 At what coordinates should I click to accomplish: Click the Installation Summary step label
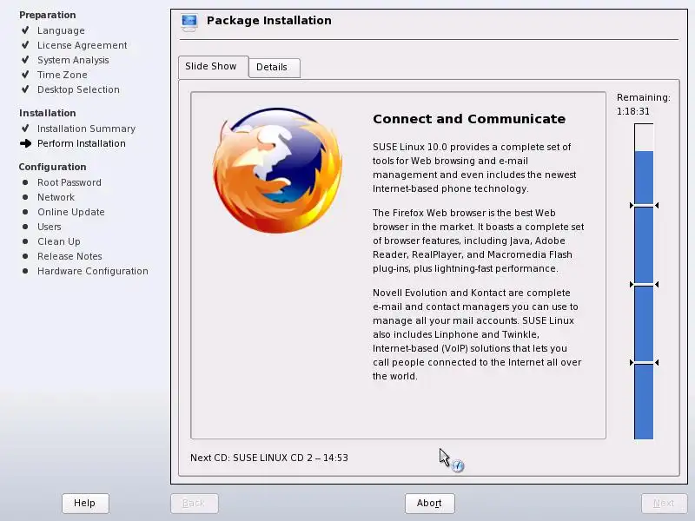[86, 129]
